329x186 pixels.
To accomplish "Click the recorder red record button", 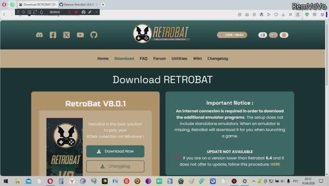I will (x=77, y=12).
